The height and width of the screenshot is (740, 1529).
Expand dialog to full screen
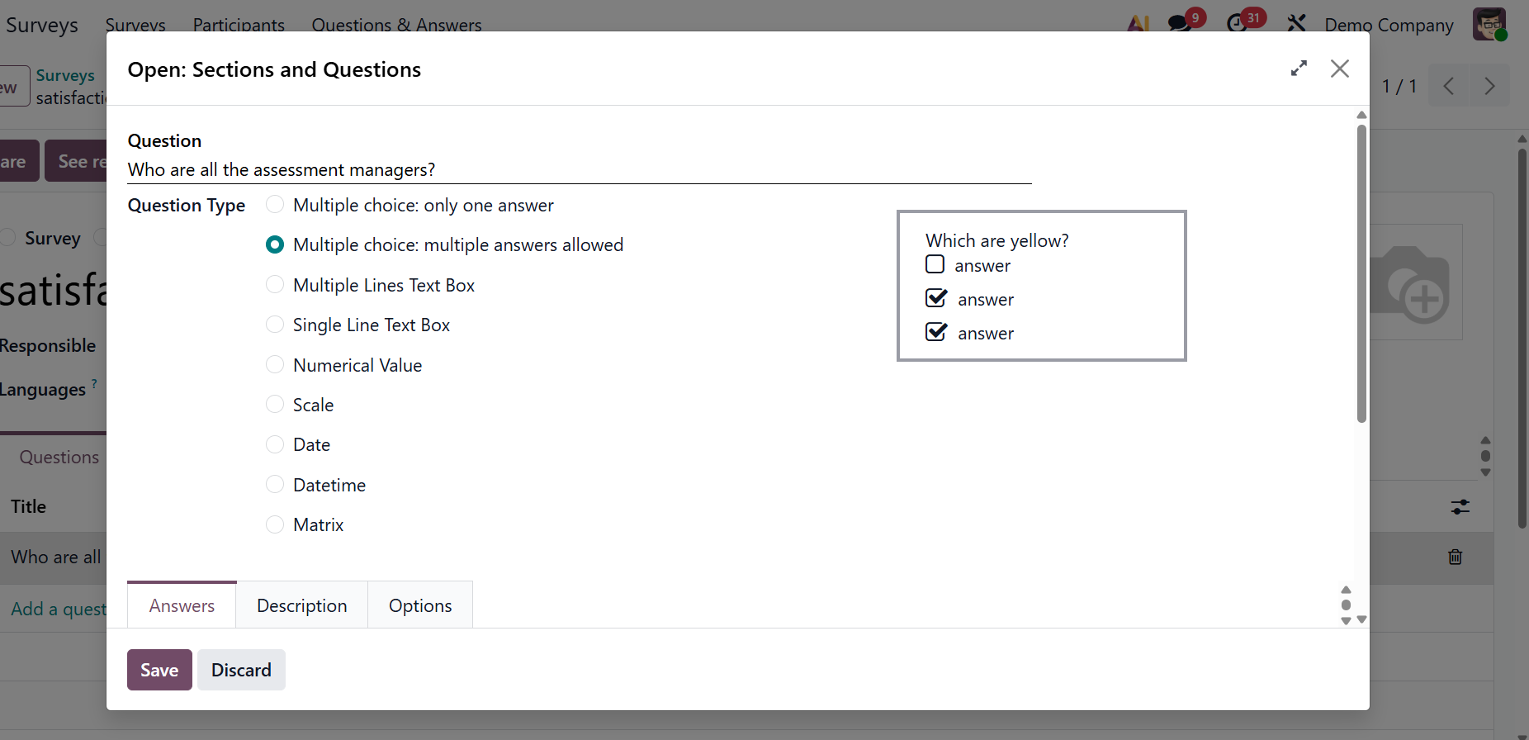[1299, 69]
